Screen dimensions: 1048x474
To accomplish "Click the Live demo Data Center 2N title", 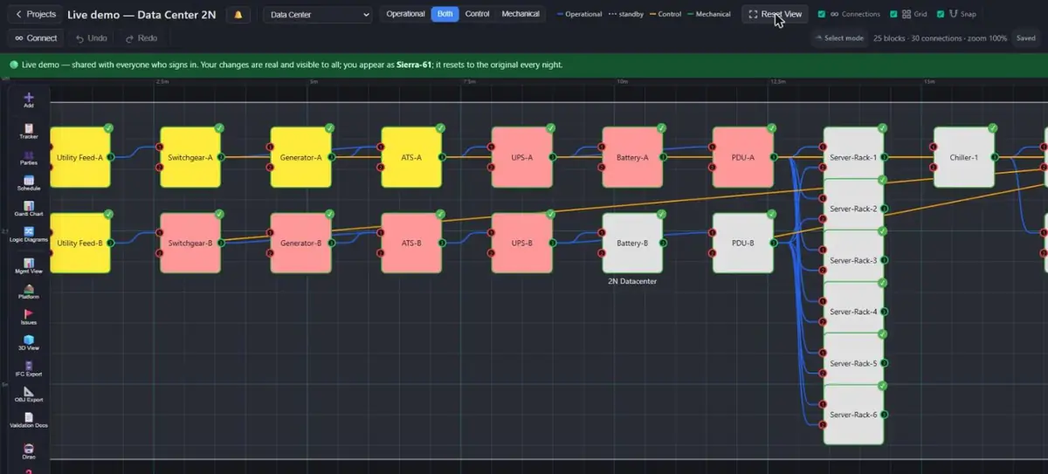I will click(x=142, y=14).
